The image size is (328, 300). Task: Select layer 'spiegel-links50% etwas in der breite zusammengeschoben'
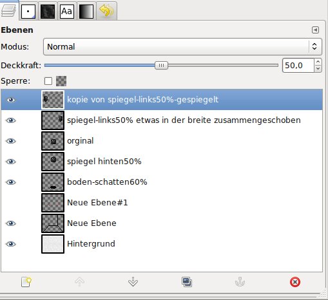(184, 120)
